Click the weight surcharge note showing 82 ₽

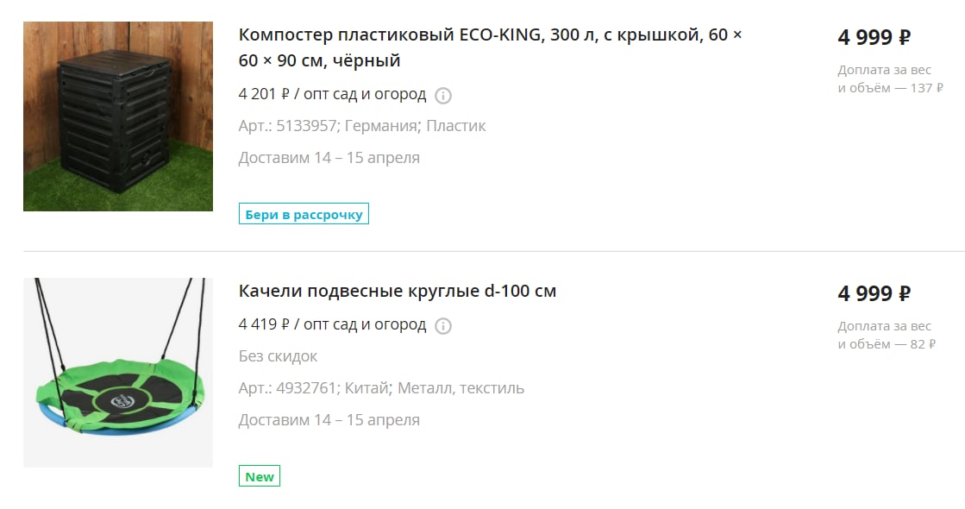coord(887,335)
